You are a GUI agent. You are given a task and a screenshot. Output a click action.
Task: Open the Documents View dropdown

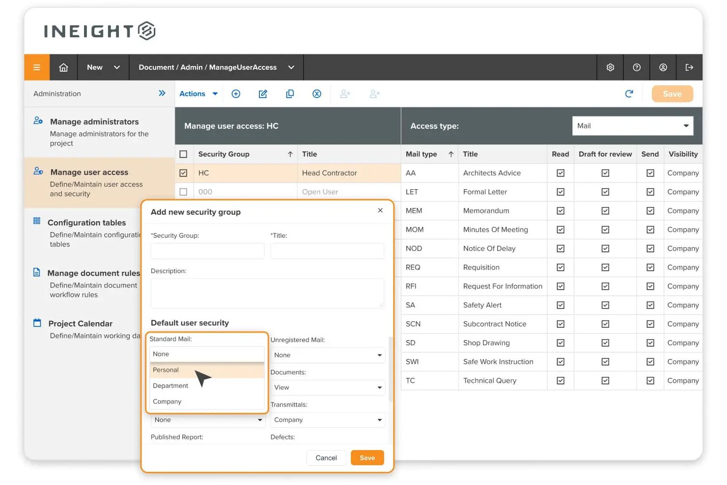click(x=328, y=387)
